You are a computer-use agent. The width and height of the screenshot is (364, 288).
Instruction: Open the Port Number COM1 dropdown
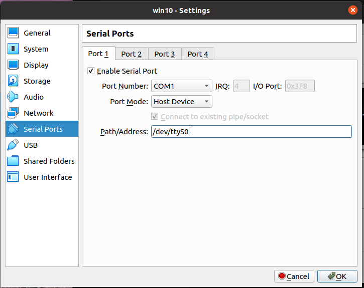pyautogui.click(x=182, y=86)
